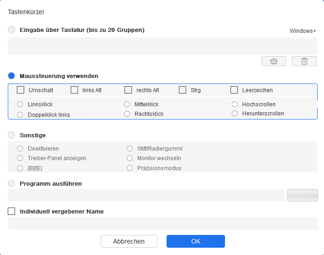
Task: Choose the Hochscrollen radio button
Action: 235,104
